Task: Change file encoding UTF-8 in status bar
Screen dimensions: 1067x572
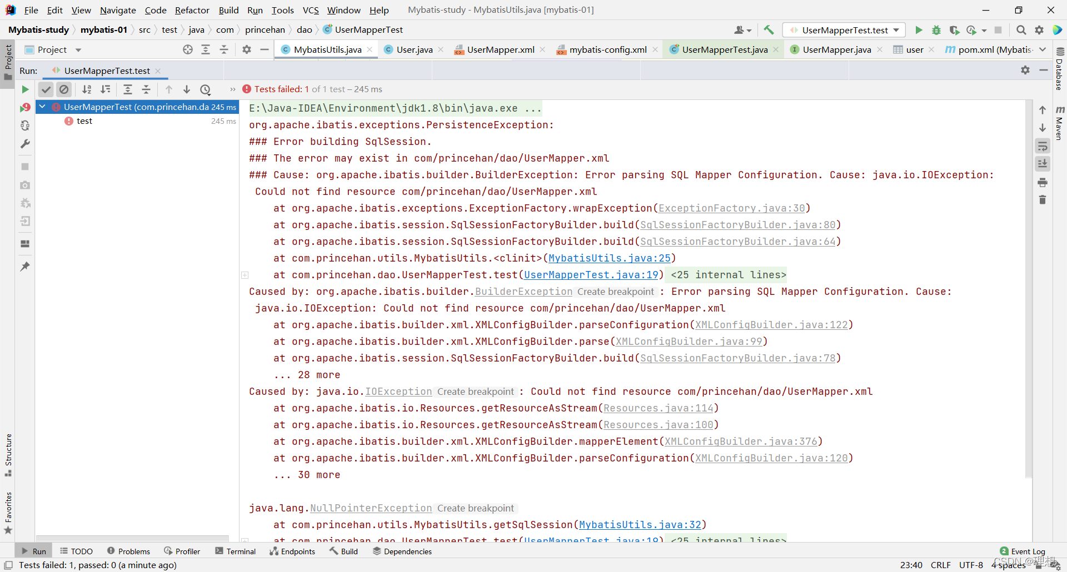Action: pyautogui.click(x=971, y=565)
